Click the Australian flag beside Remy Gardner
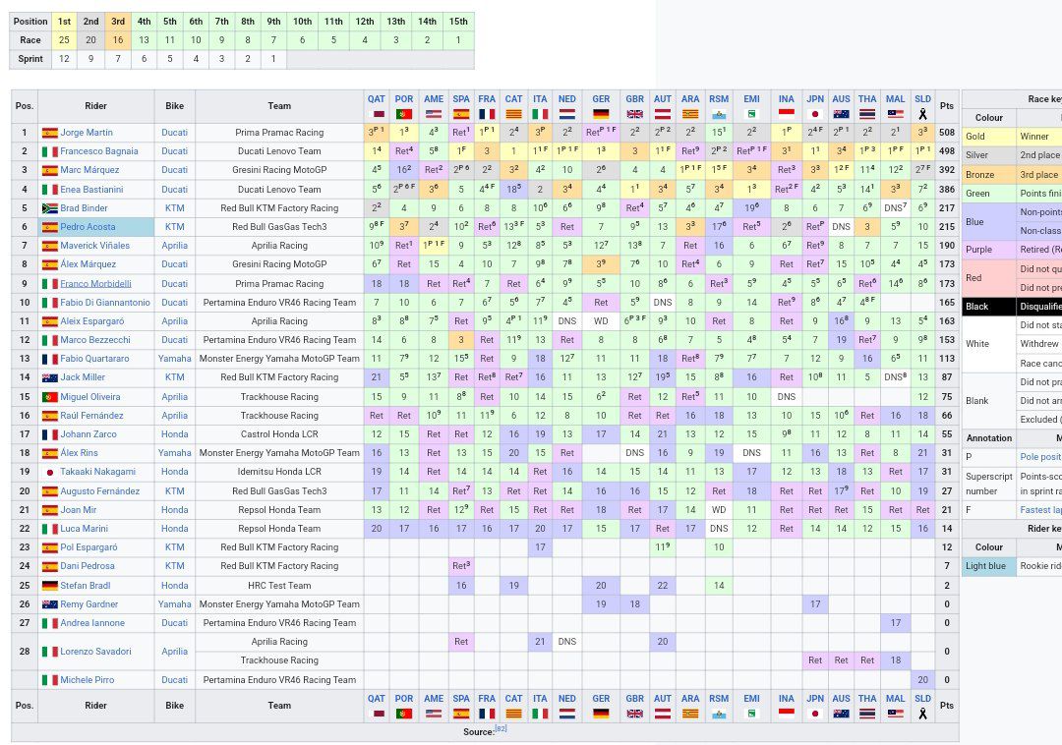1062x745 pixels. click(x=49, y=604)
